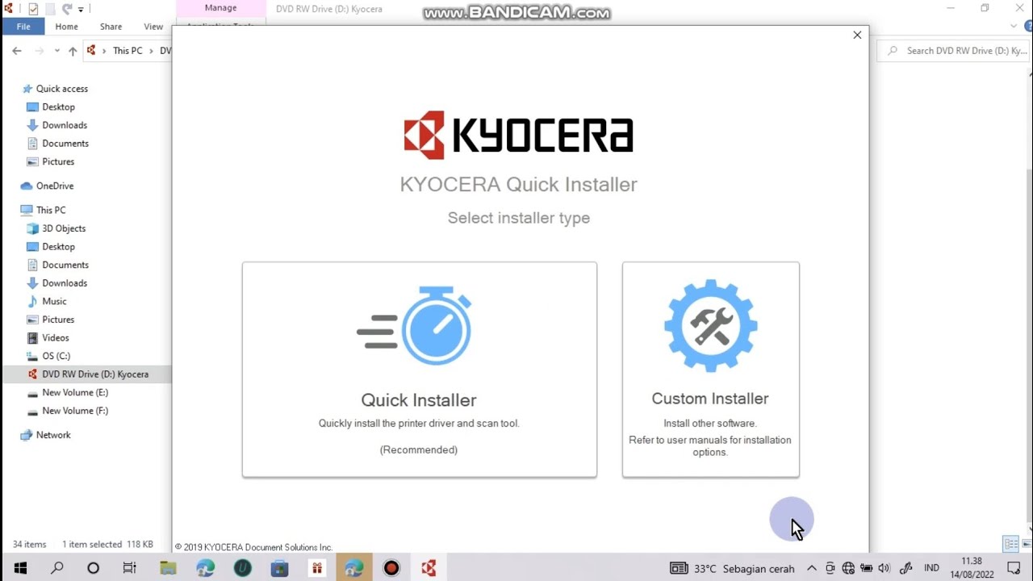Open the volume control
This screenshot has width=1033, height=581.
[884, 568]
